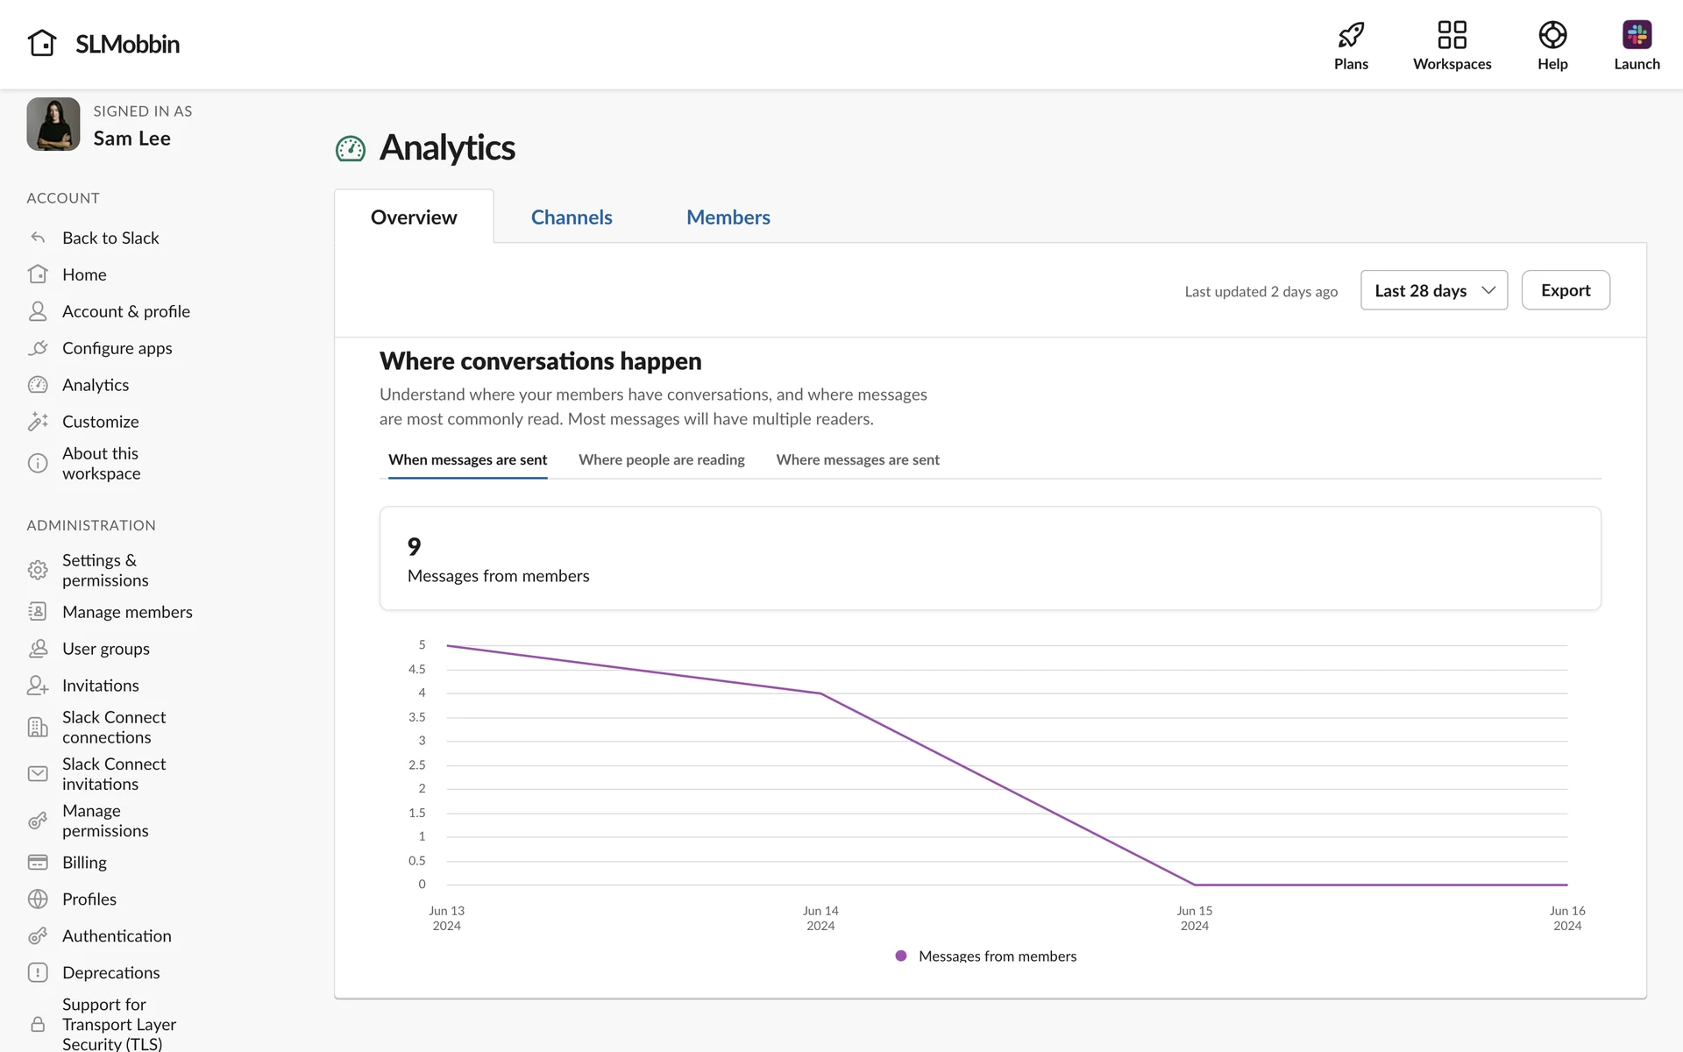Click the Invitations person-plus icon
The width and height of the screenshot is (1683, 1052).
point(38,686)
